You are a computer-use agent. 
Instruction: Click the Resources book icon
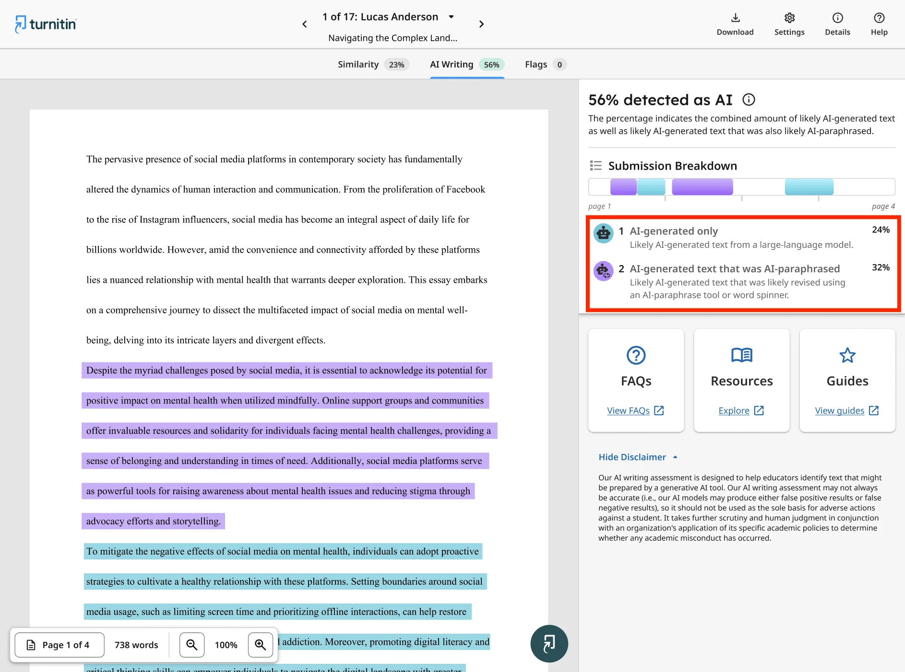click(742, 355)
